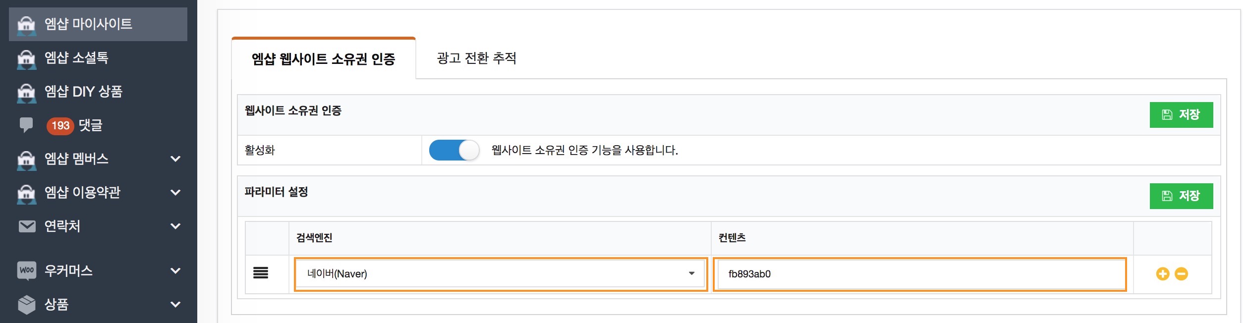Viewport: 1249px width, 323px height.
Task: Click 저장 button for 웹사이트 소유권 인증
Action: [x=1181, y=115]
